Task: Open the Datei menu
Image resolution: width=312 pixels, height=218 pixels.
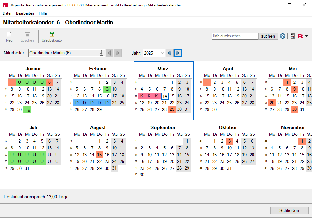Action: click(x=7, y=13)
